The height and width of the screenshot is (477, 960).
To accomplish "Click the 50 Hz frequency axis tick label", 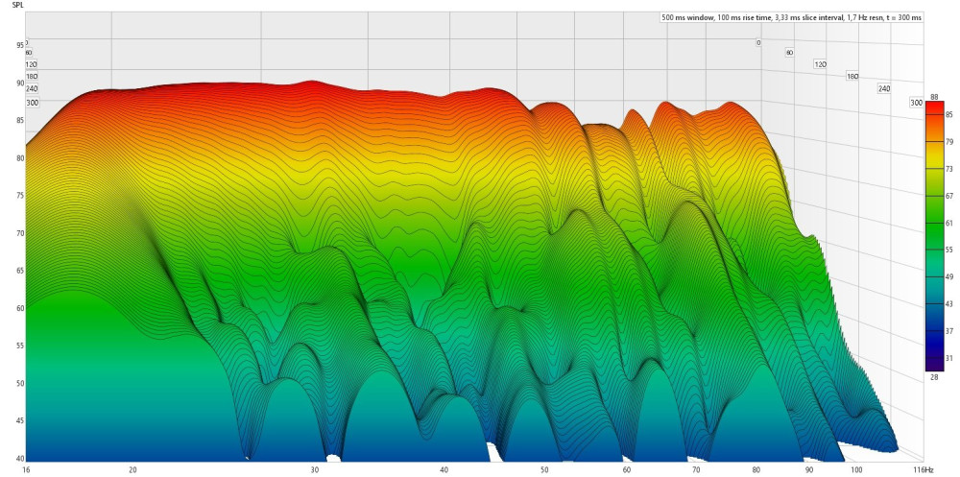I will (544, 469).
